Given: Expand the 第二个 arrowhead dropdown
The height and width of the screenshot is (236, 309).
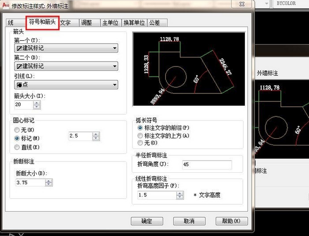Looking at the screenshot, I should [67, 66].
